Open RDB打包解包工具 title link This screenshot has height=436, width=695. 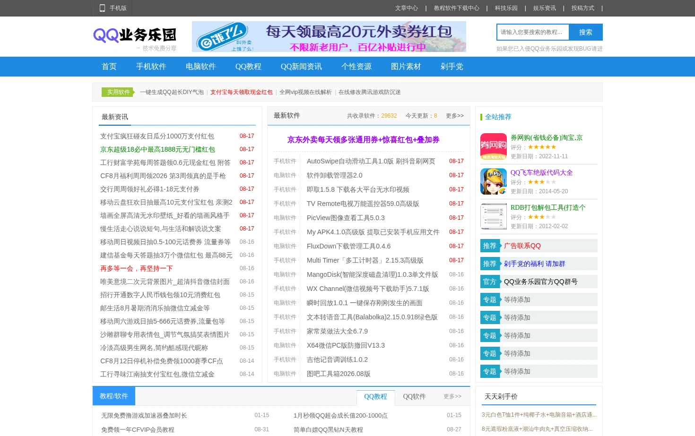coord(548,207)
